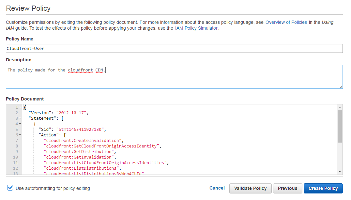Cancel the policy creation
Screen dimensions: 351x200
217,188
